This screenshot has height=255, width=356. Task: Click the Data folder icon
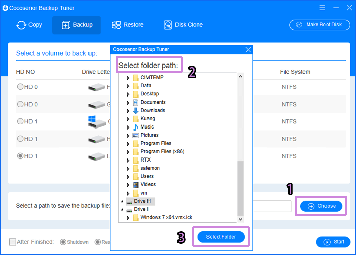click(x=136, y=86)
